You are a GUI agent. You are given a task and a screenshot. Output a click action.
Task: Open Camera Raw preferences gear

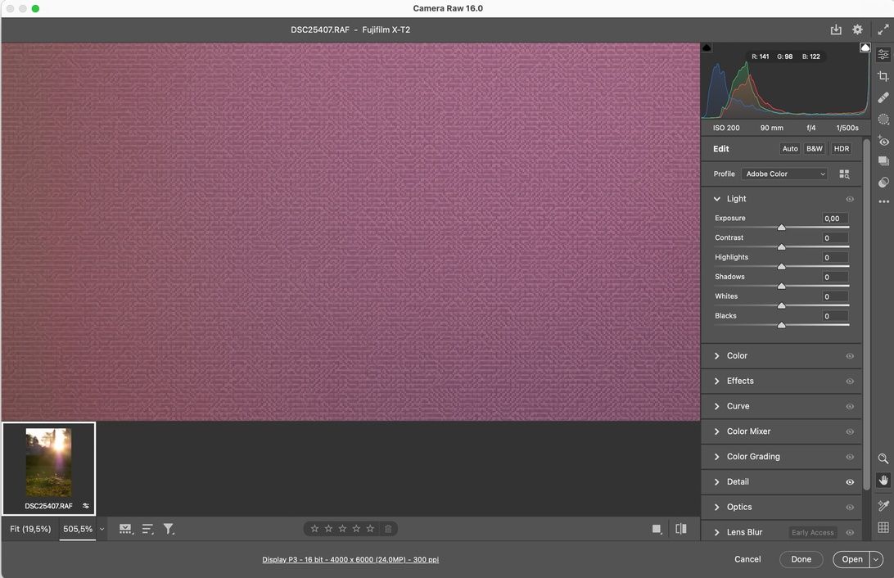click(x=857, y=29)
